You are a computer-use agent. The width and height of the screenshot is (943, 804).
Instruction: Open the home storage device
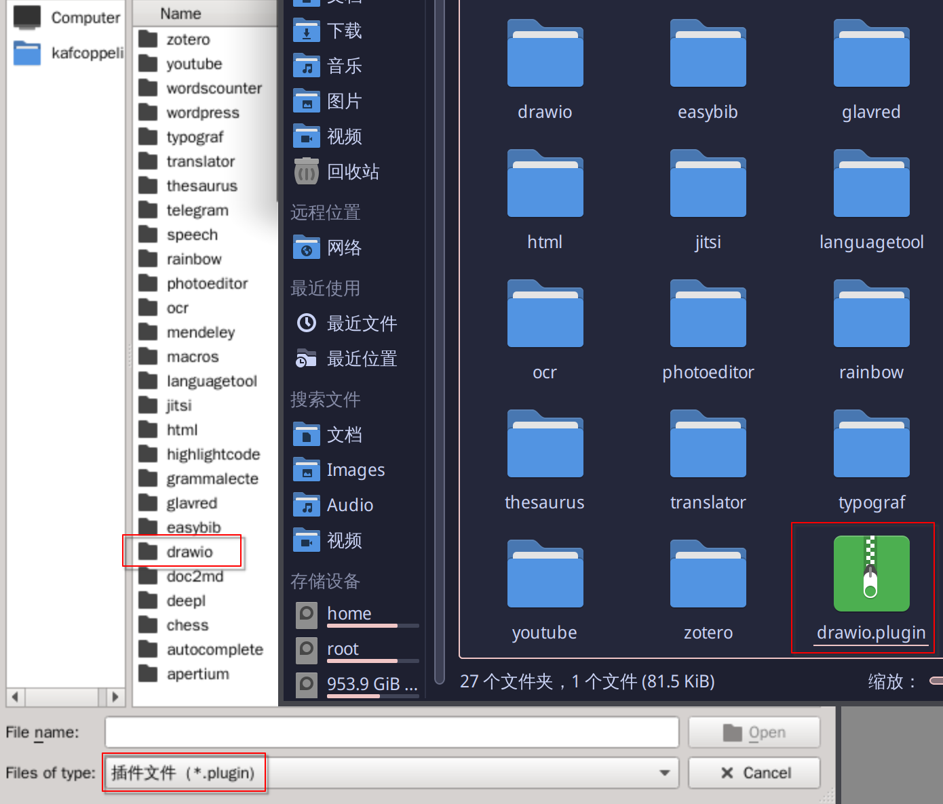click(349, 614)
